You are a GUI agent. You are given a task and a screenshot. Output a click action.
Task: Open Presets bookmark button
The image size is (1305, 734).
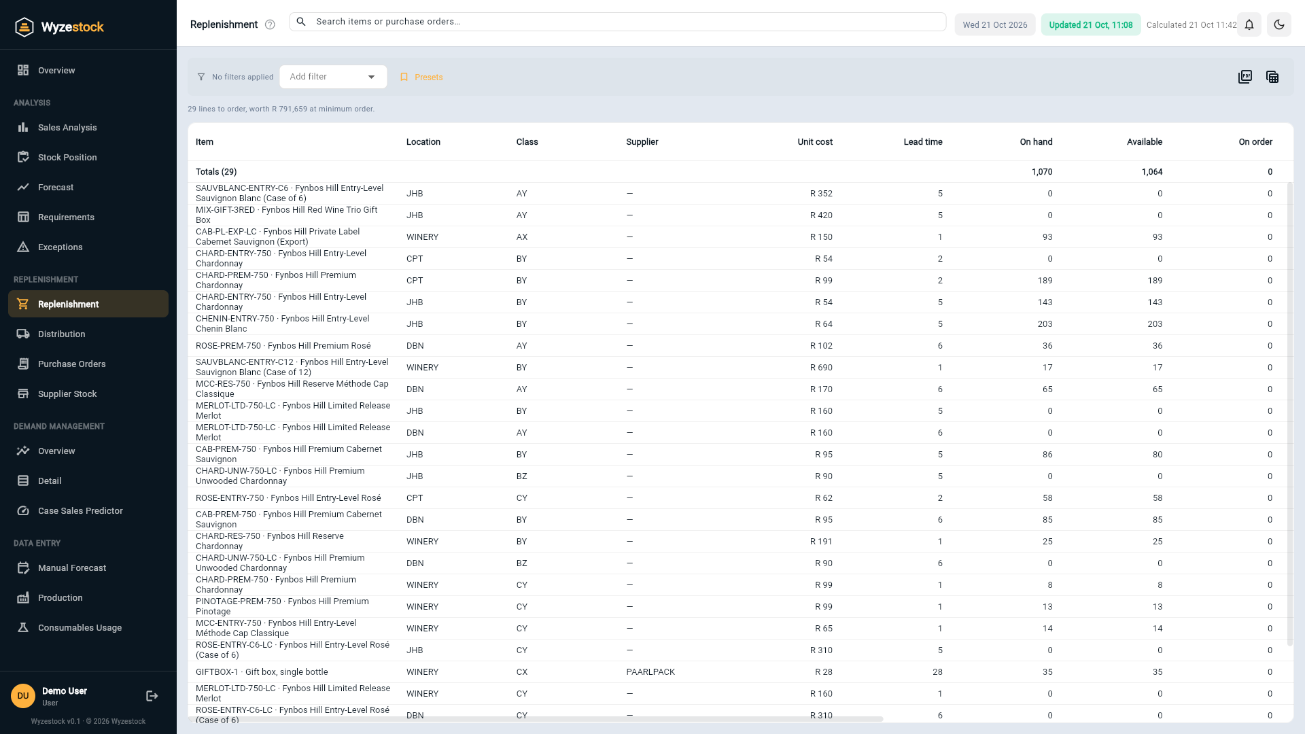421,77
